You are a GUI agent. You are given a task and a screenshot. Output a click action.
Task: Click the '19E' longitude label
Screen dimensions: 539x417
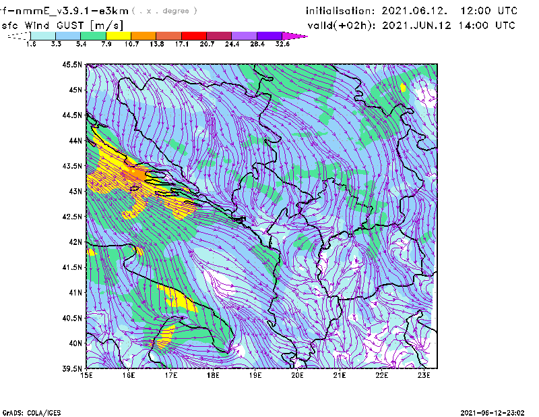255,375
